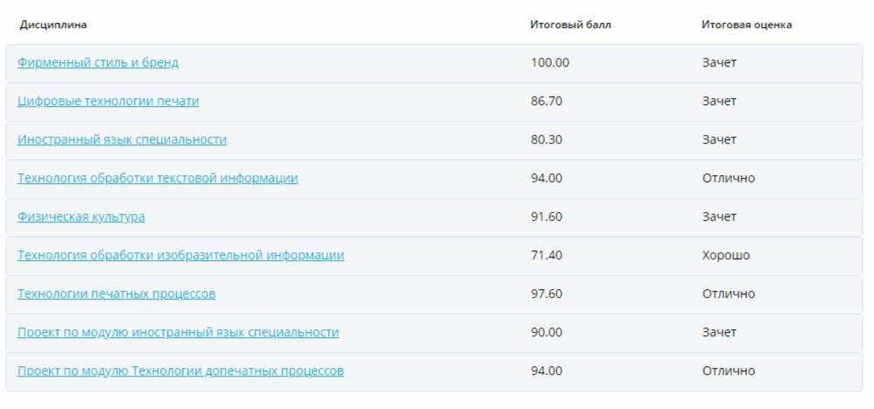The width and height of the screenshot is (874, 409).
Task: Select the 100.00 score cell
Action: [x=549, y=63]
